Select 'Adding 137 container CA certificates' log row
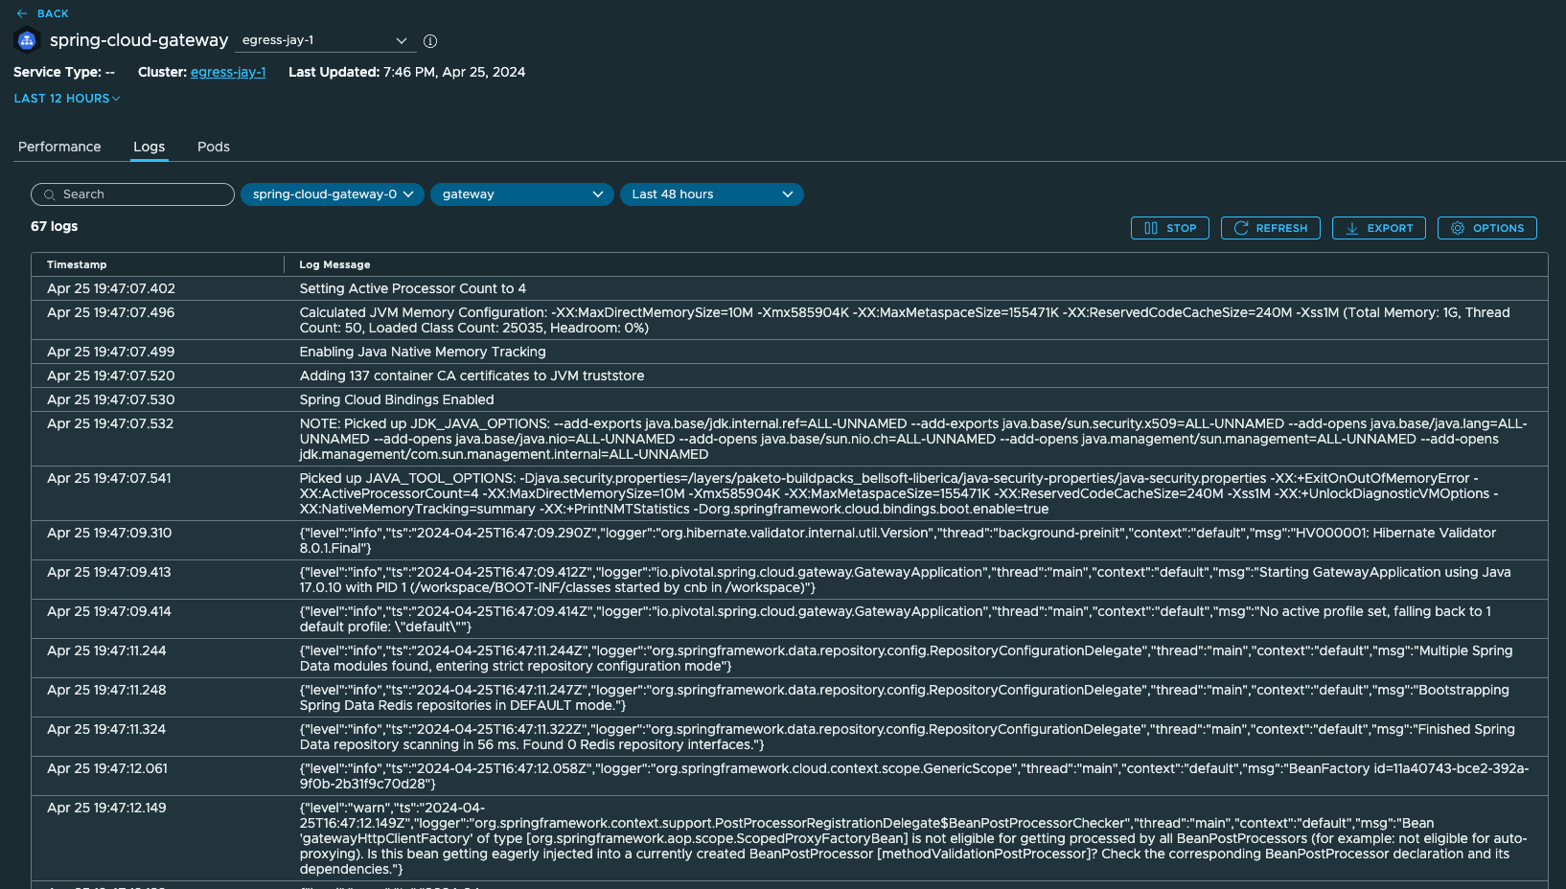The width and height of the screenshot is (1566, 889). click(x=790, y=376)
